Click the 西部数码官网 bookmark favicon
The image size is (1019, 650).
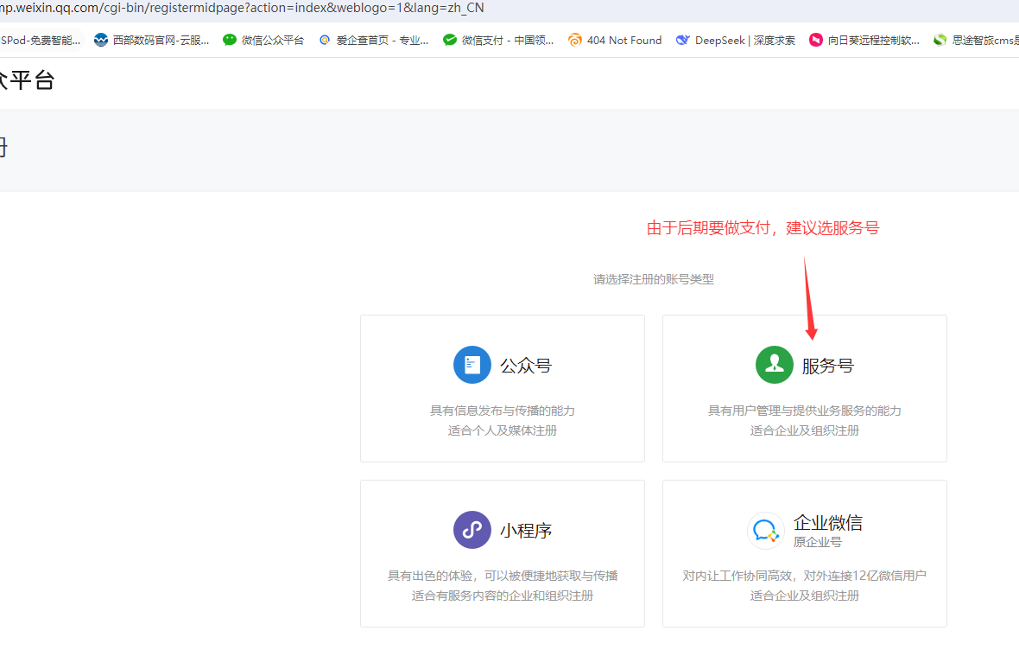click(101, 40)
